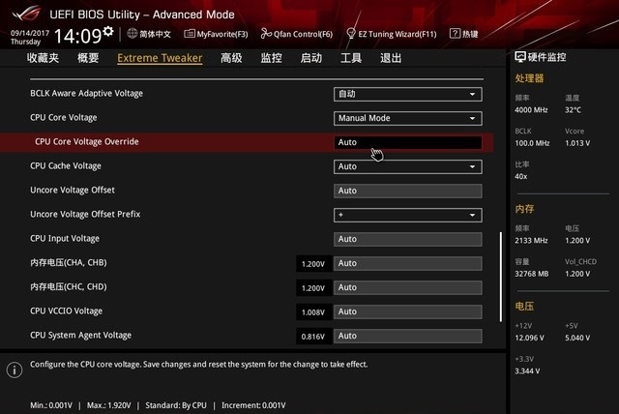Click the CPU Core Voltage Override field
This screenshot has height=414, width=619.
click(x=407, y=142)
